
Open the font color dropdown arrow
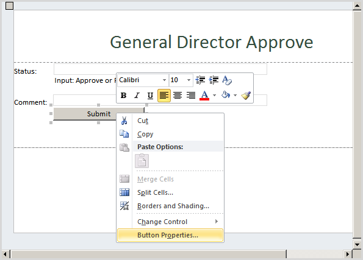[214, 95]
